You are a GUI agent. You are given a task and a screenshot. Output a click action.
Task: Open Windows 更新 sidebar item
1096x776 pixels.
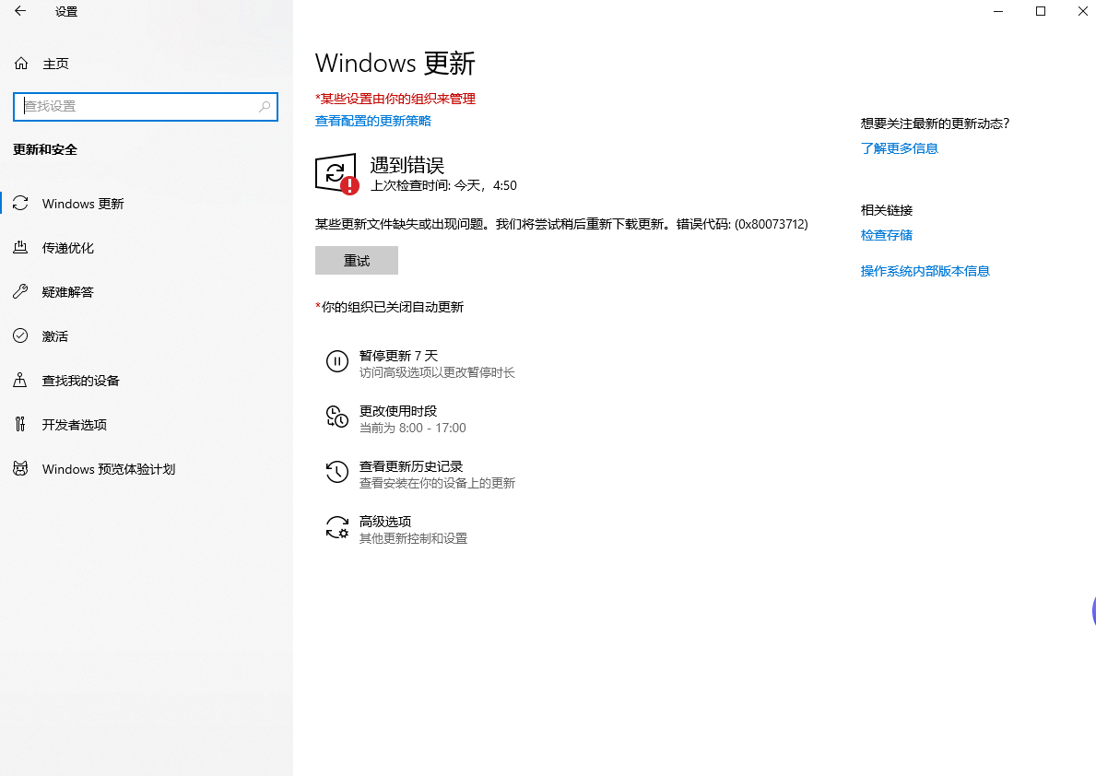(x=83, y=204)
